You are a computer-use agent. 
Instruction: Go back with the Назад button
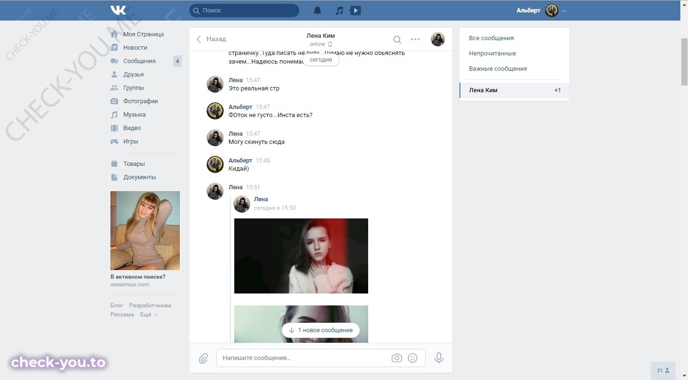coord(211,39)
